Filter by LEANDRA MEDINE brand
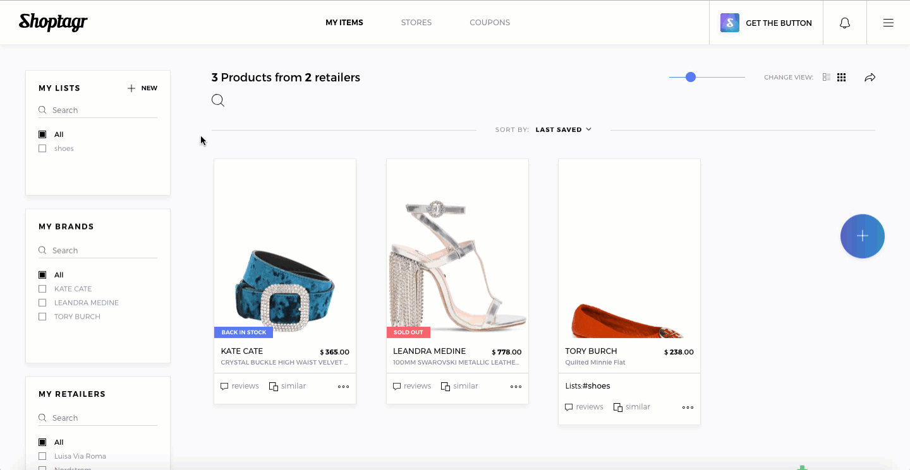 tap(42, 302)
